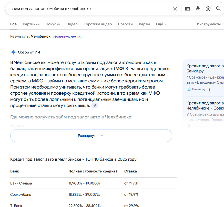Open search by image camera icon
The width and height of the screenshot is (224, 207).
click(x=208, y=9)
